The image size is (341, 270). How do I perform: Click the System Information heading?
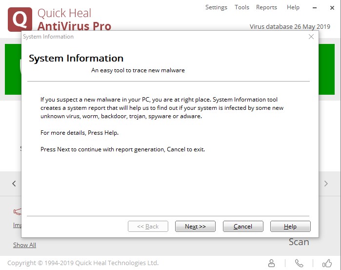point(76,59)
